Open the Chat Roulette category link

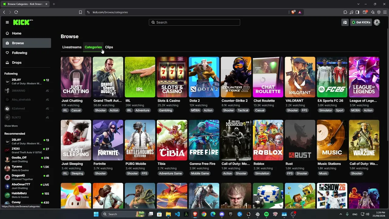point(264,101)
